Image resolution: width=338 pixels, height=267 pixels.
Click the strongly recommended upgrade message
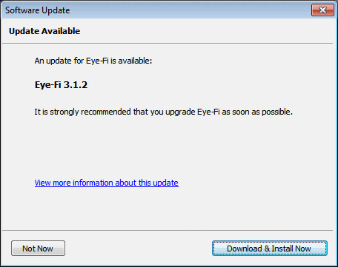click(163, 112)
